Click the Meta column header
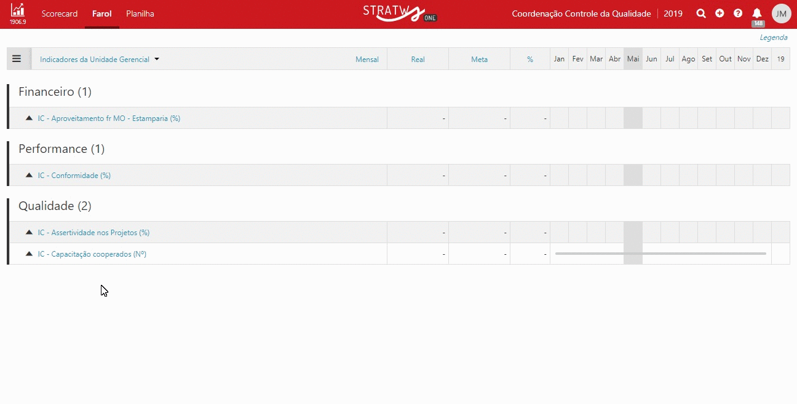Screen dimensions: 797x404 [479, 60]
